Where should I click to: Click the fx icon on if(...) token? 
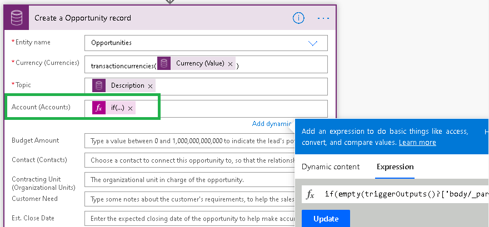[99, 108]
